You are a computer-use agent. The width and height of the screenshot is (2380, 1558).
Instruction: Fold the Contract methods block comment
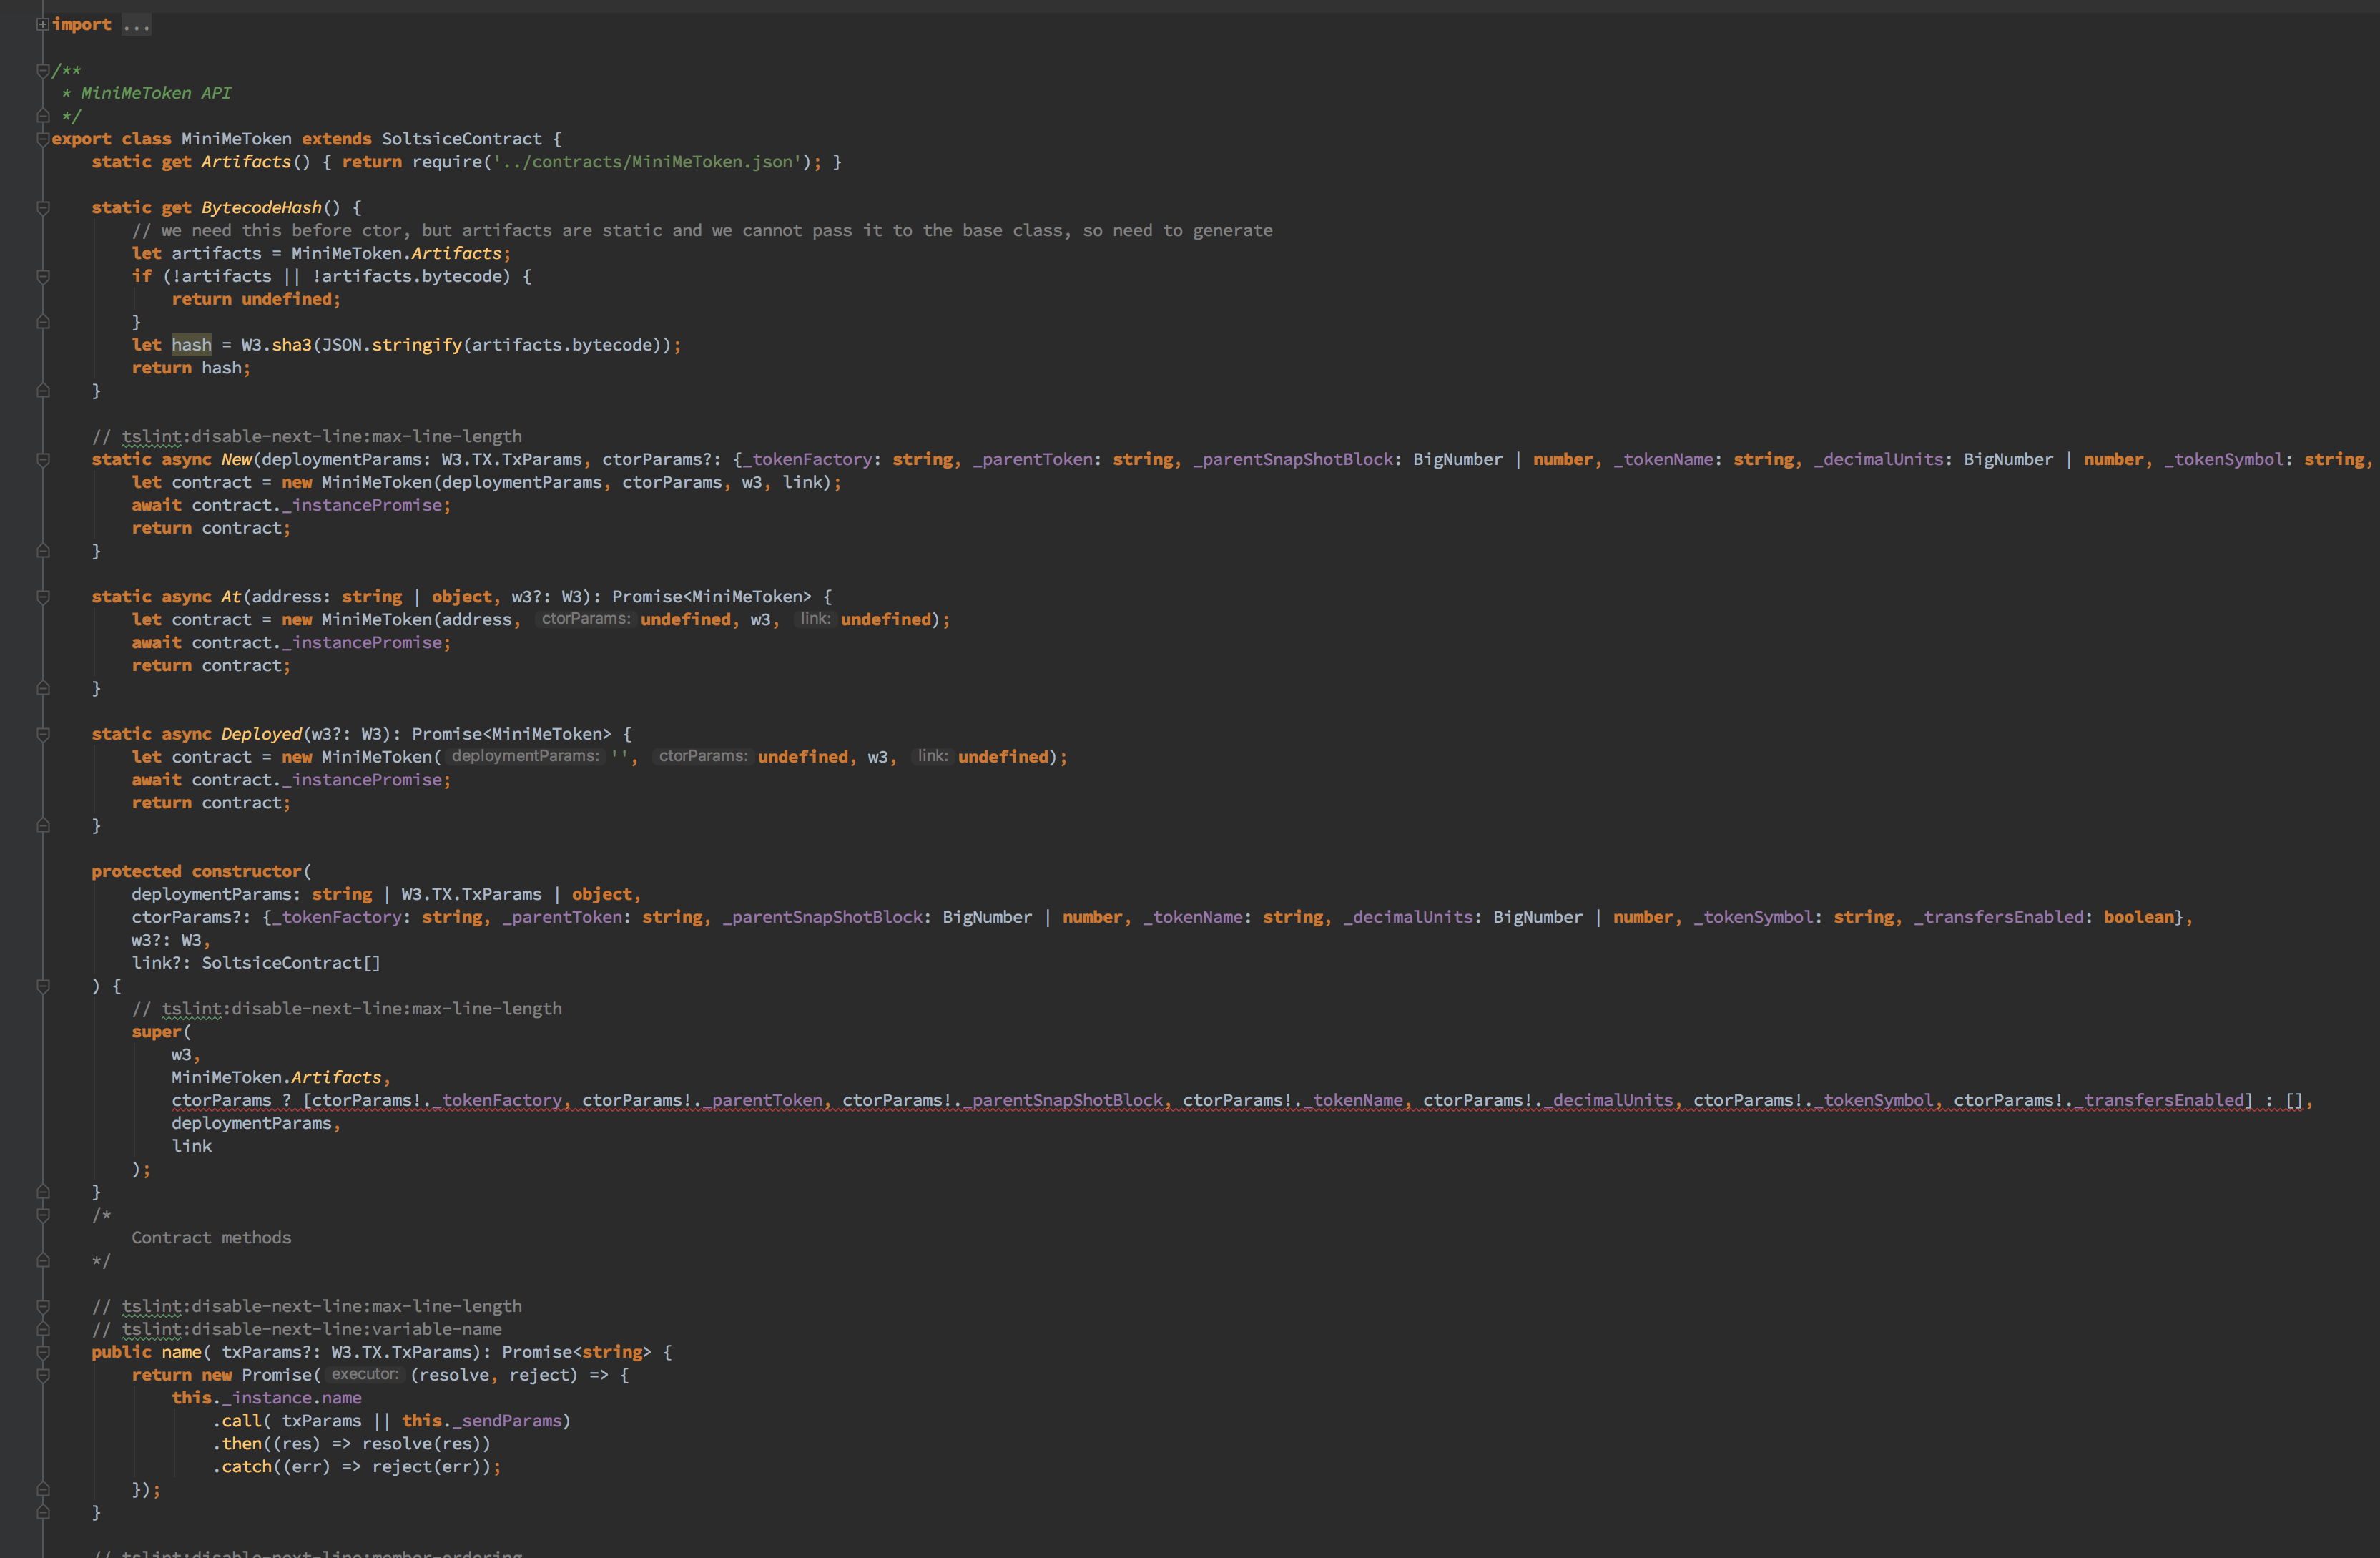click(43, 1215)
